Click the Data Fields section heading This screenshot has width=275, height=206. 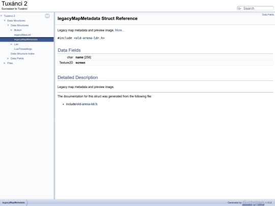tap(69, 50)
